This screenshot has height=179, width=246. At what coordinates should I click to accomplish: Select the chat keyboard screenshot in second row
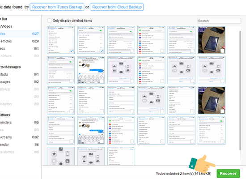91,70
